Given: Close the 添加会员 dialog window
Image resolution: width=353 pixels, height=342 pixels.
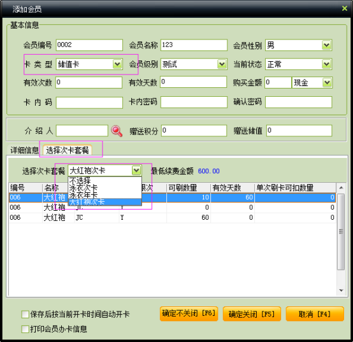Looking at the screenshot, I should pyautogui.click(x=345, y=8).
